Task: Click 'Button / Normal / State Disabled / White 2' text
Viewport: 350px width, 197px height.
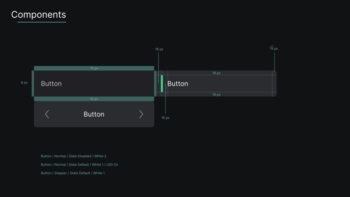Action: [x=73, y=156]
